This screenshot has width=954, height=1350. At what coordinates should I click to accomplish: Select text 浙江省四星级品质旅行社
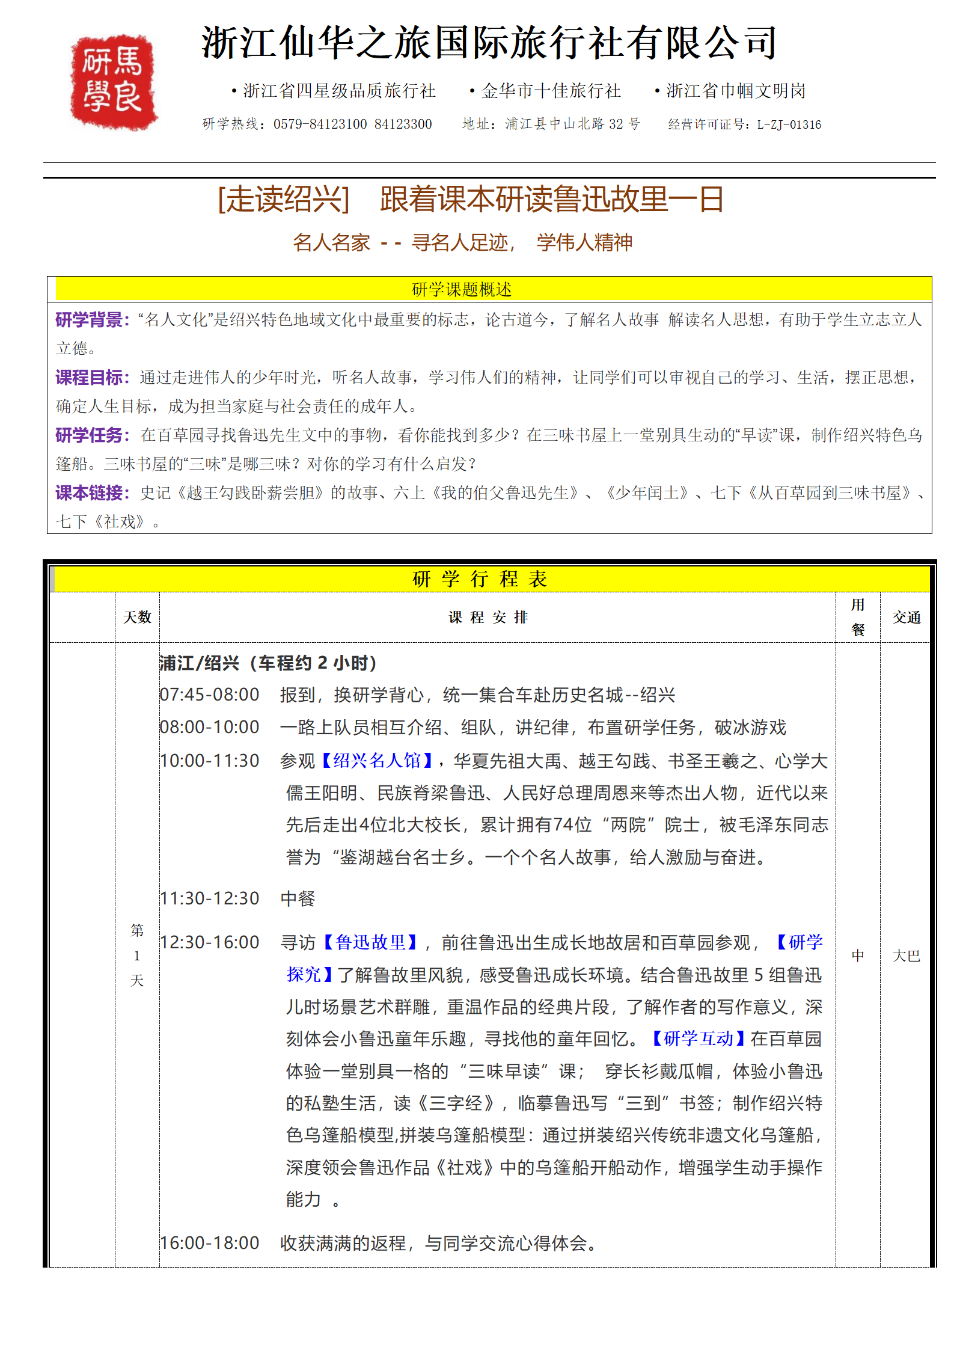pos(340,91)
